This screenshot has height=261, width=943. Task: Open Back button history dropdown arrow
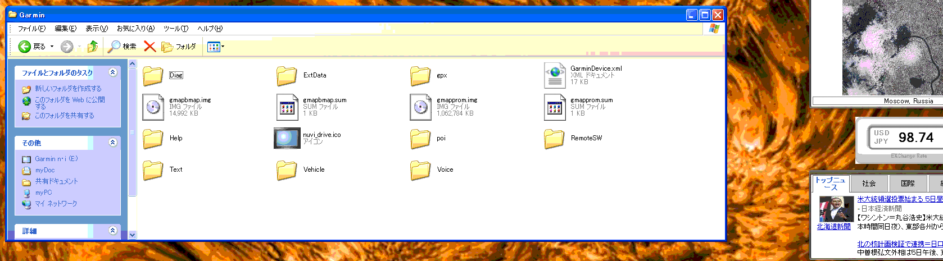tap(52, 47)
